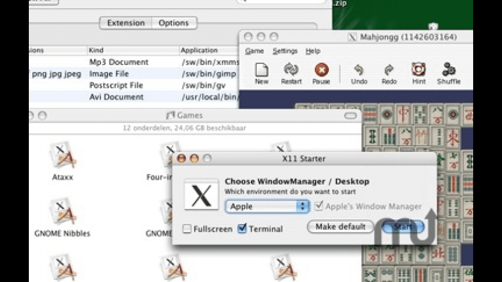Image resolution: width=502 pixels, height=282 pixels.
Task: Click the Make default button
Action: 340,227
